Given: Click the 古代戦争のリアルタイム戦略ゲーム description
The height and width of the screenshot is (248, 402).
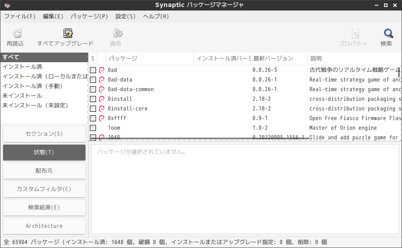Looking at the screenshot, I should tap(355, 70).
